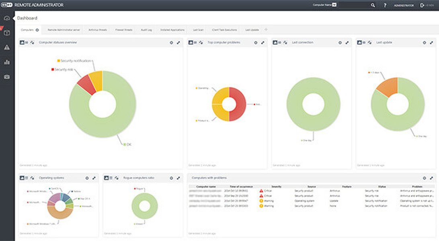Refresh the Last connection panel

coord(285,43)
